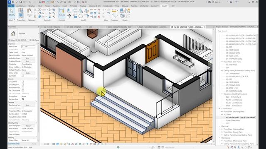This screenshot has width=266, height=149.
Task: Toggle the Far Clip Active checkbox
Action: point(23,91)
